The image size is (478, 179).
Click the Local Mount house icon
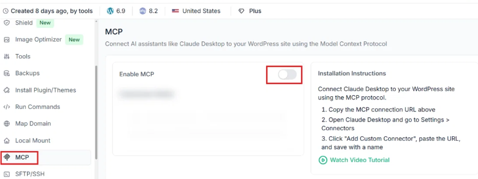point(7,141)
